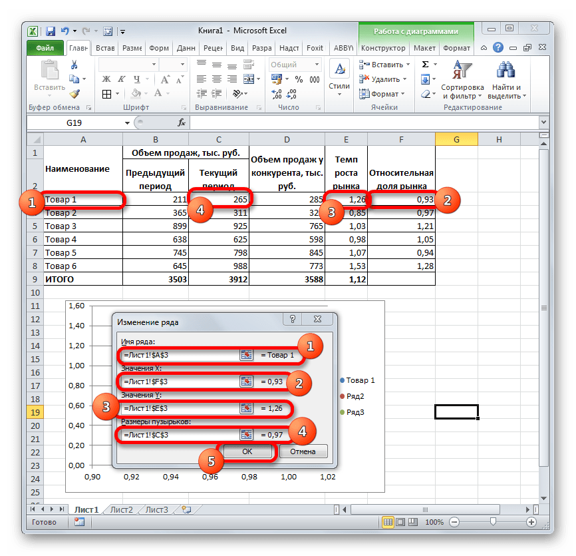Screen dimensions: 576x556
Task: Open Сортировка и фильтр menu
Action: 462,80
